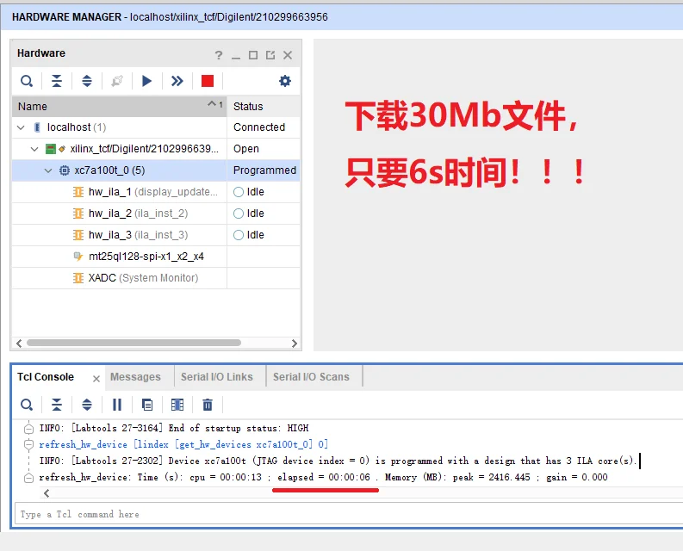The height and width of the screenshot is (551, 683).
Task: Click the hw_ila_1 ILA core icon
Action: click(78, 192)
